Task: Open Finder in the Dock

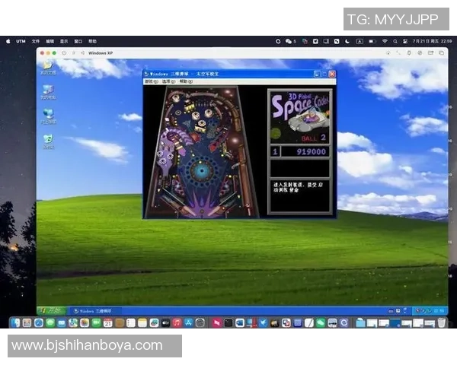Action: click(15, 322)
